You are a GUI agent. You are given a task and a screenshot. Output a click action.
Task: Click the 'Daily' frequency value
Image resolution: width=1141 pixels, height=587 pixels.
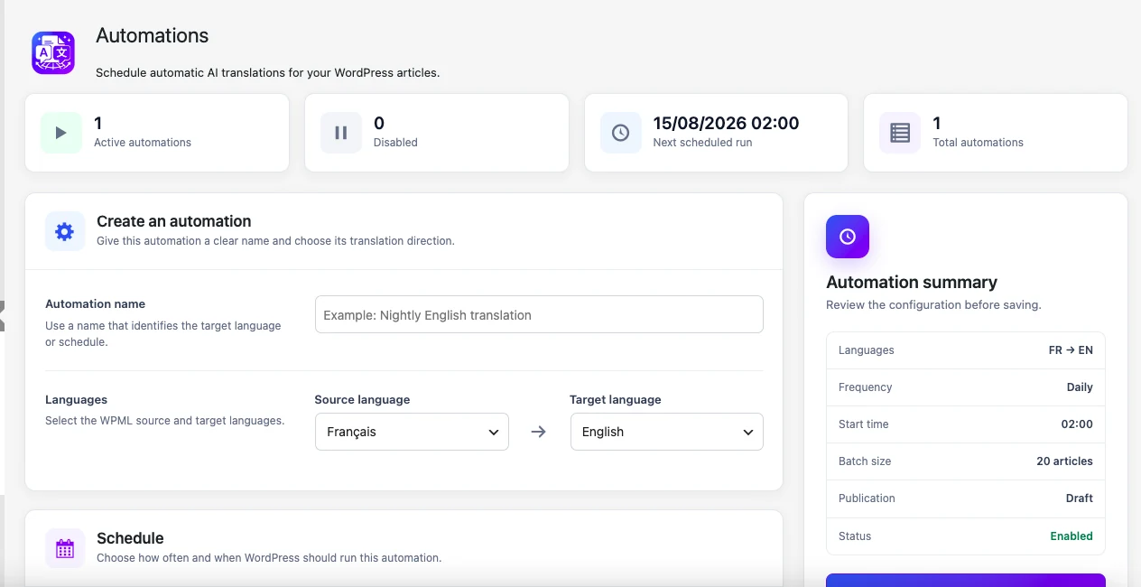pos(1080,387)
